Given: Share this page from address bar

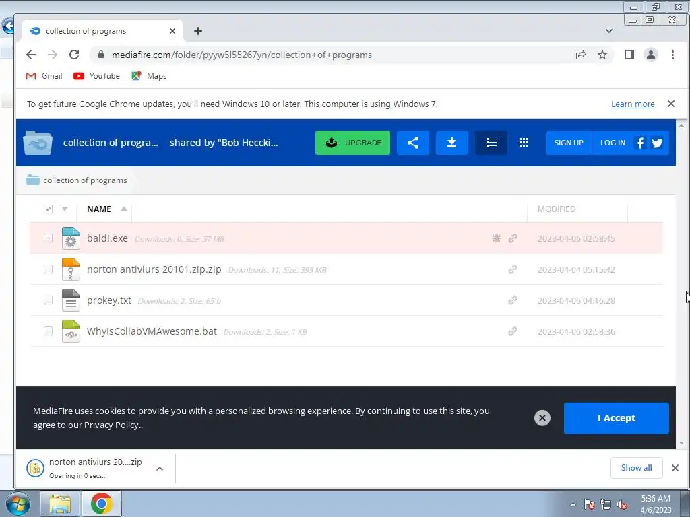Looking at the screenshot, I should 581,55.
